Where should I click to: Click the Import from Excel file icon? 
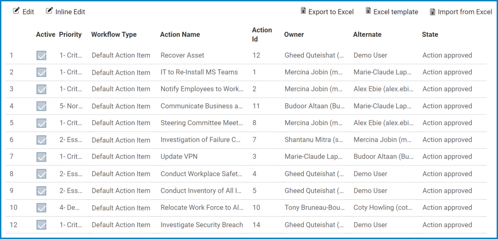[x=433, y=12]
